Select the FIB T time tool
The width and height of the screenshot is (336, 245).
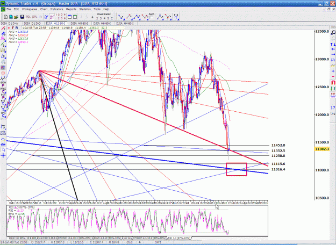tap(176, 17)
